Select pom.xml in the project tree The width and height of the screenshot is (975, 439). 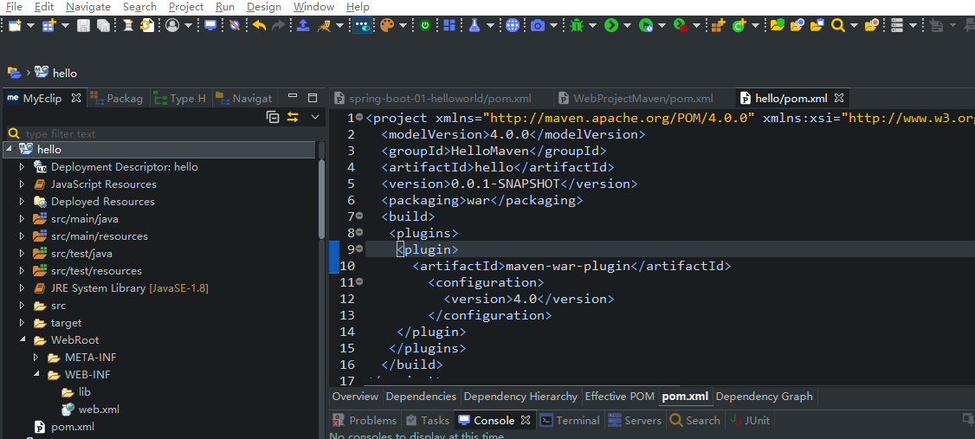pos(73,427)
